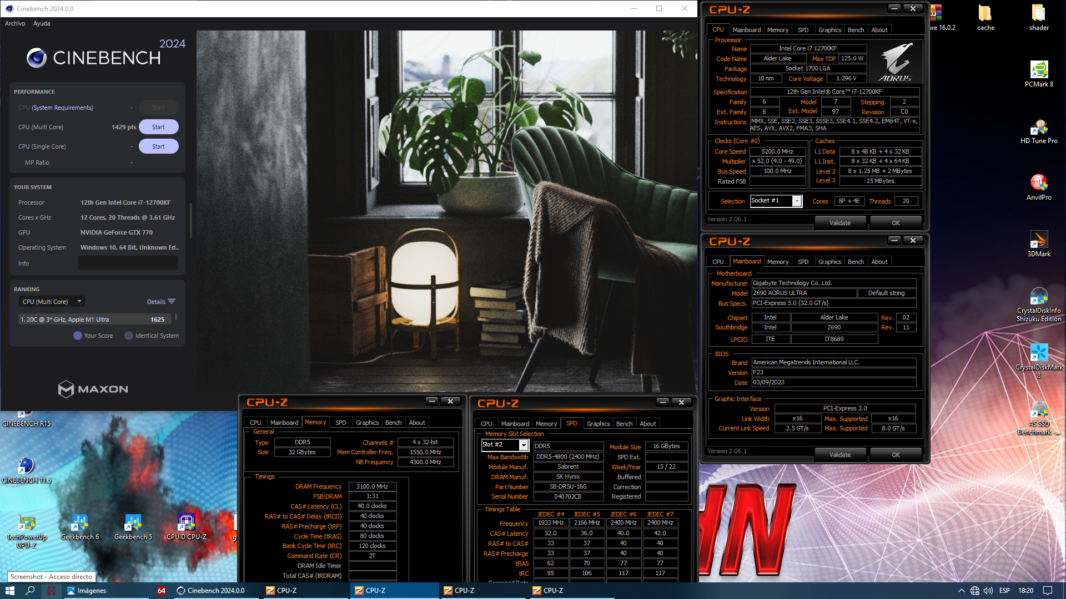This screenshot has height=599, width=1066.
Task: Launch PCMark 8 desktop shortcut
Action: coord(1039,74)
